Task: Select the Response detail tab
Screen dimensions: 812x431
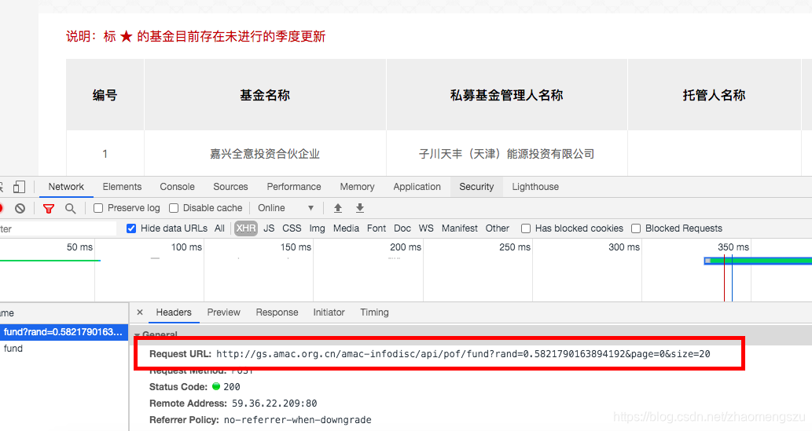Action: coord(277,312)
